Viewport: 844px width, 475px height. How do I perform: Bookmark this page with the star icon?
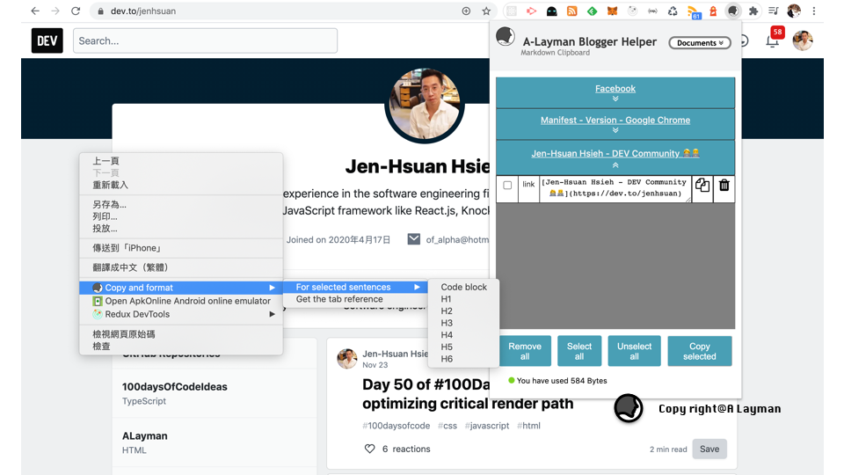pos(486,11)
